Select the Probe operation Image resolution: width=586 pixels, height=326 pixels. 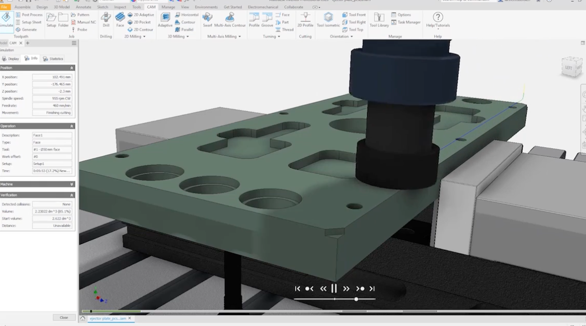click(79, 30)
